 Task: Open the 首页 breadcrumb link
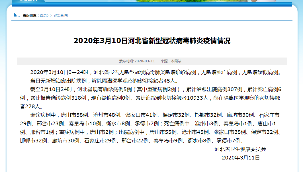pos(43,15)
